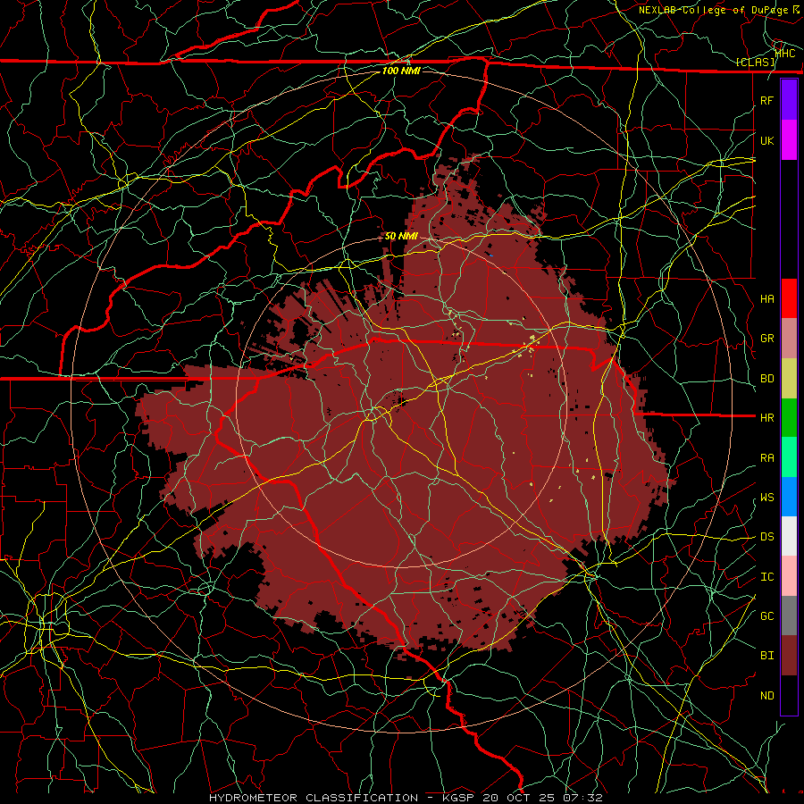Choose the WS blue legend swatch
The image size is (804, 804).
789,497
